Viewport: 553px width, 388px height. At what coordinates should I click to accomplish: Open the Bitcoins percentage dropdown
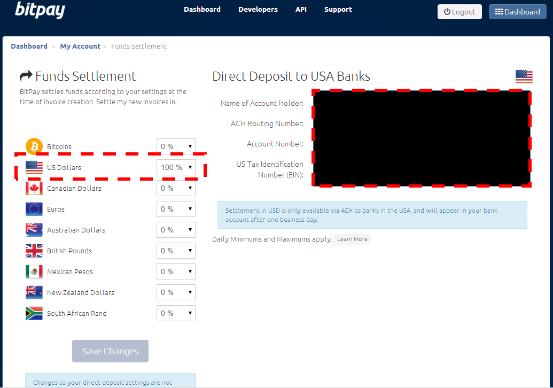(176, 146)
